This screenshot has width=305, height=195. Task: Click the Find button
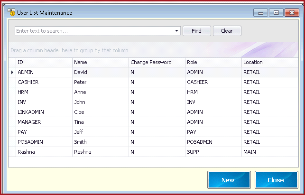coord(197,31)
